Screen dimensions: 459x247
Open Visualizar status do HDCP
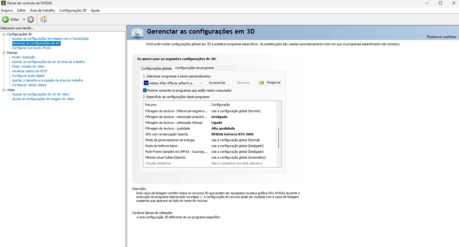coord(30,71)
